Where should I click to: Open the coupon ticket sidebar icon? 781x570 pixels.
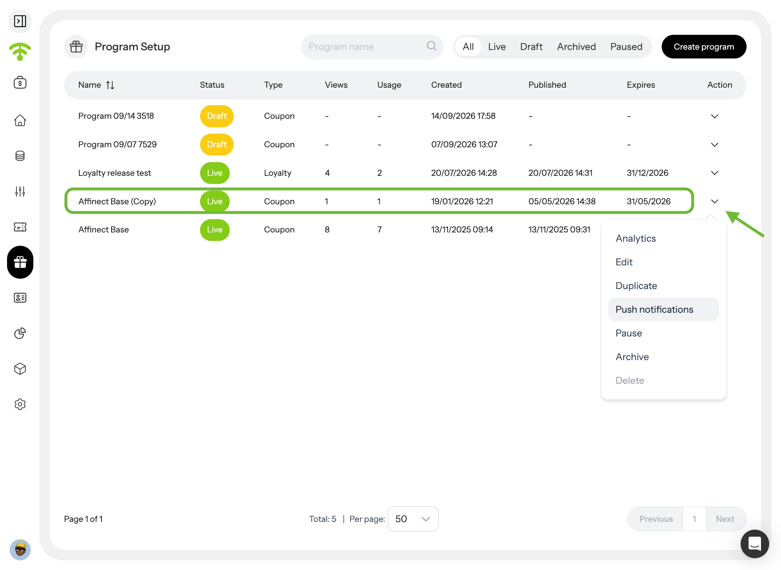click(x=20, y=227)
